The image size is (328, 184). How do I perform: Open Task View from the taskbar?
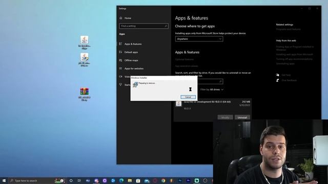79,180
